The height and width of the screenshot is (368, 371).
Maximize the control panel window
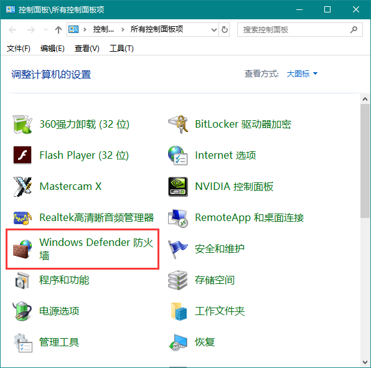327,9
